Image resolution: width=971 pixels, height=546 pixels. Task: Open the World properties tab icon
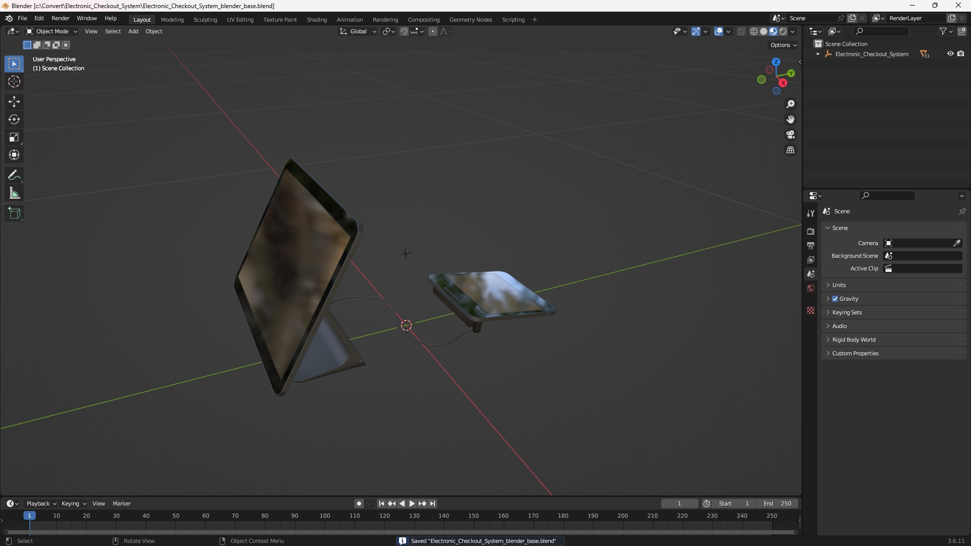[x=811, y=288]
